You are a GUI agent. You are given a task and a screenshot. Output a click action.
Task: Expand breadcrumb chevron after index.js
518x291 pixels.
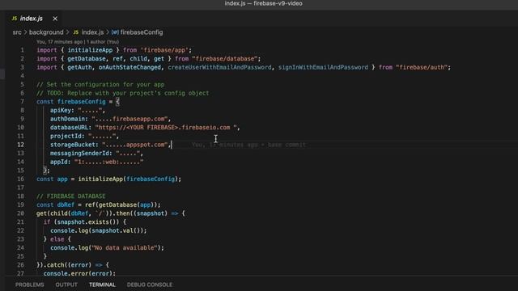tap(108, 32)
